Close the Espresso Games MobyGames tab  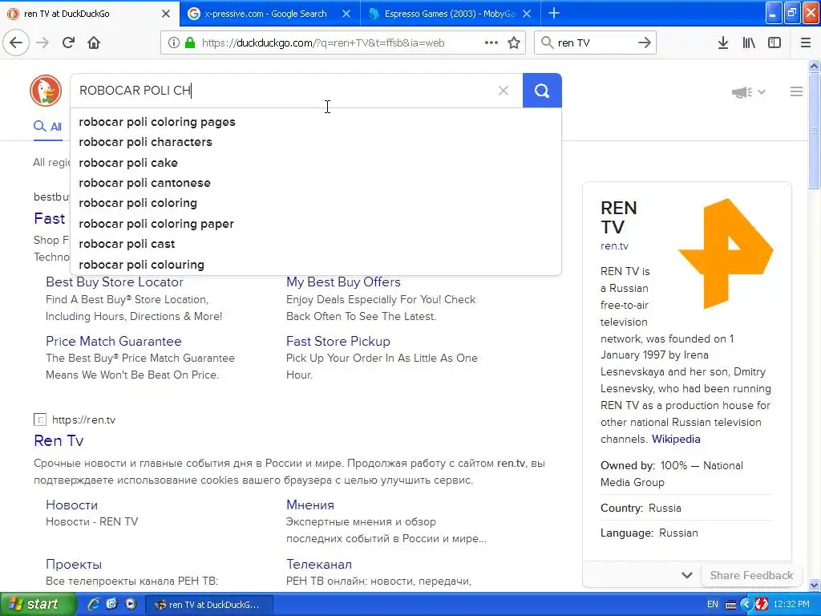(527, 14)
